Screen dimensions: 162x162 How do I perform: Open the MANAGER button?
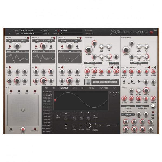89,31
